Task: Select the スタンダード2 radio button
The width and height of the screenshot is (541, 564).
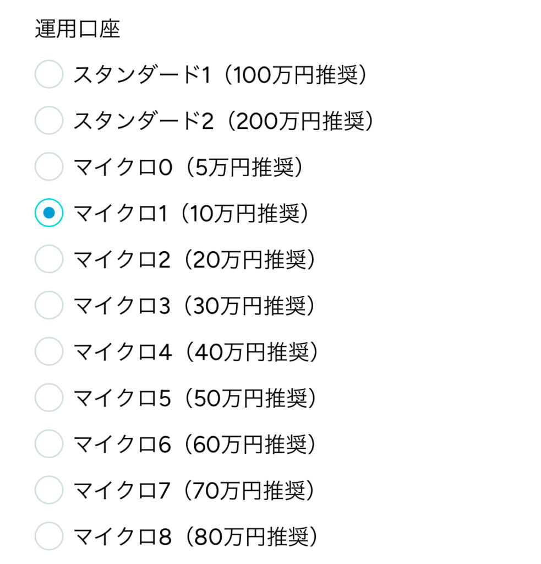Action: pyautogui.click(x=49, y=120)
